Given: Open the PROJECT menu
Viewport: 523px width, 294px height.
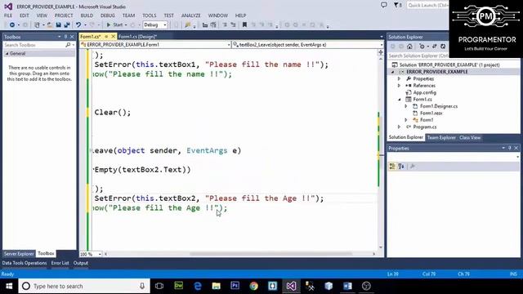Looking at the screenshot, I should (x=64, y=16).
